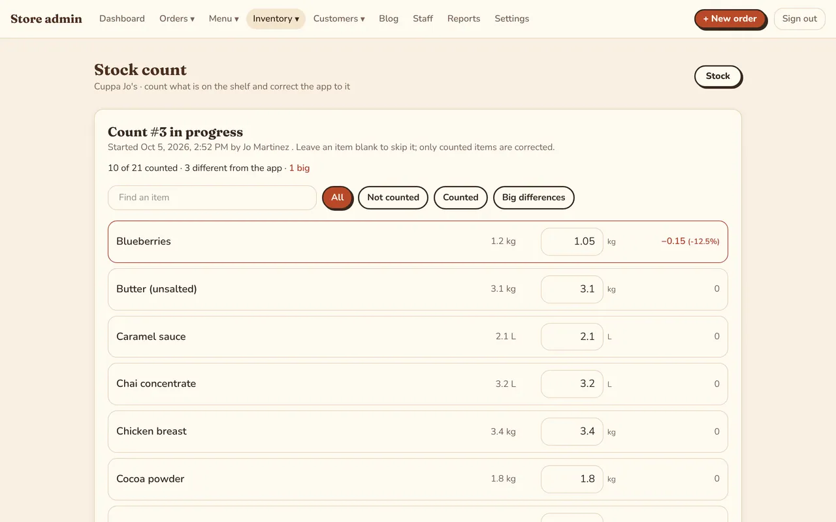Click the 1 big differences link

click(299, 168)
